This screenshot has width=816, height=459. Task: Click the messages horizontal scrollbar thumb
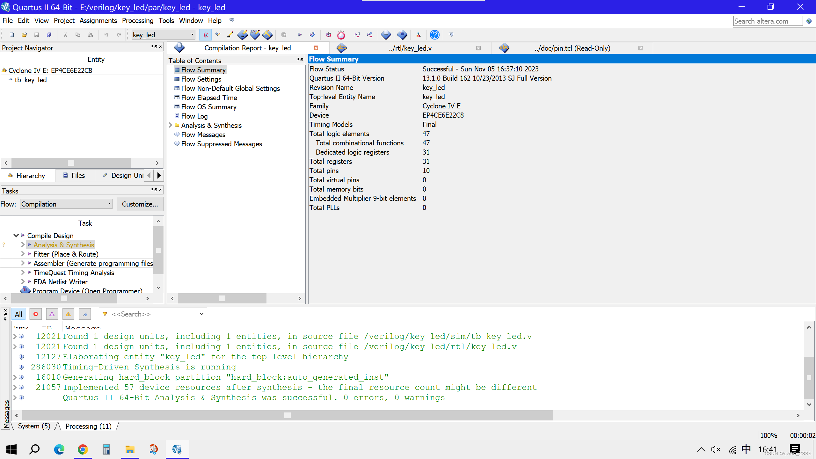click(287, 415)
